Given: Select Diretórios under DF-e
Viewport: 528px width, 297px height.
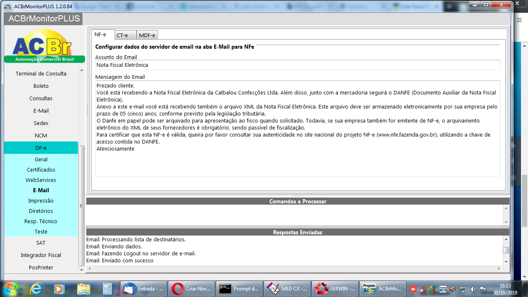Looking at the screenshot, I should click(x=41, y=211).
